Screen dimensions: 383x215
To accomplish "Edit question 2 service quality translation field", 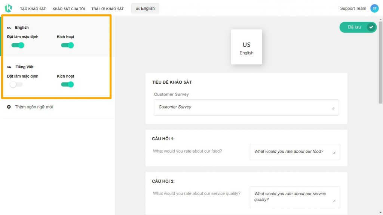I will point(295,197).
